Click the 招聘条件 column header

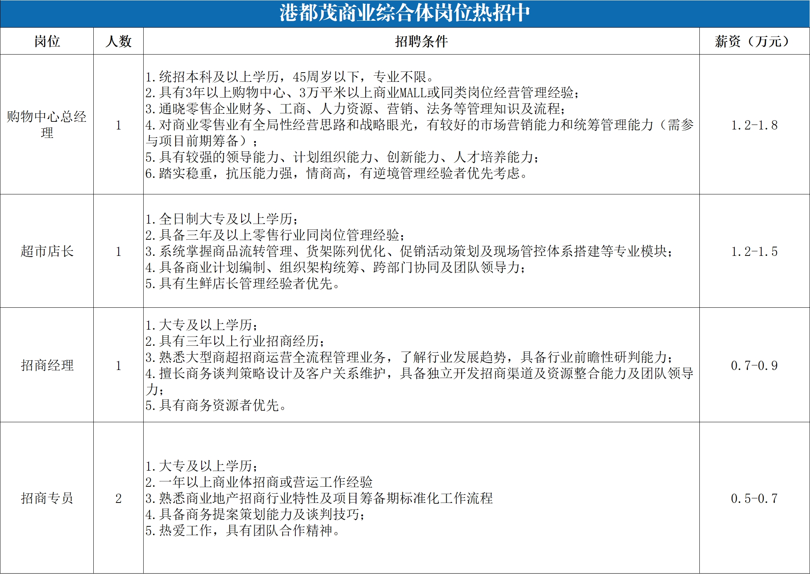[421, 41]
